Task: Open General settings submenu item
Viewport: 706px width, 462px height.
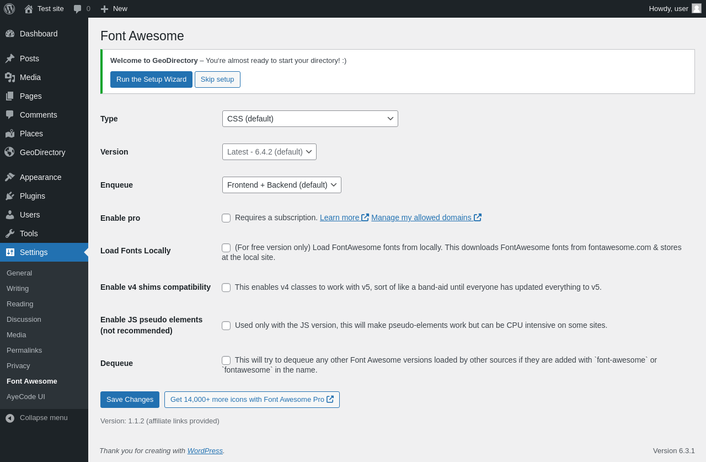Action: [x=44, y=273]
